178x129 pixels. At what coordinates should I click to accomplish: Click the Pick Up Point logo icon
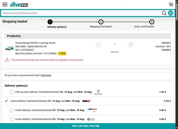click(98, 92)
